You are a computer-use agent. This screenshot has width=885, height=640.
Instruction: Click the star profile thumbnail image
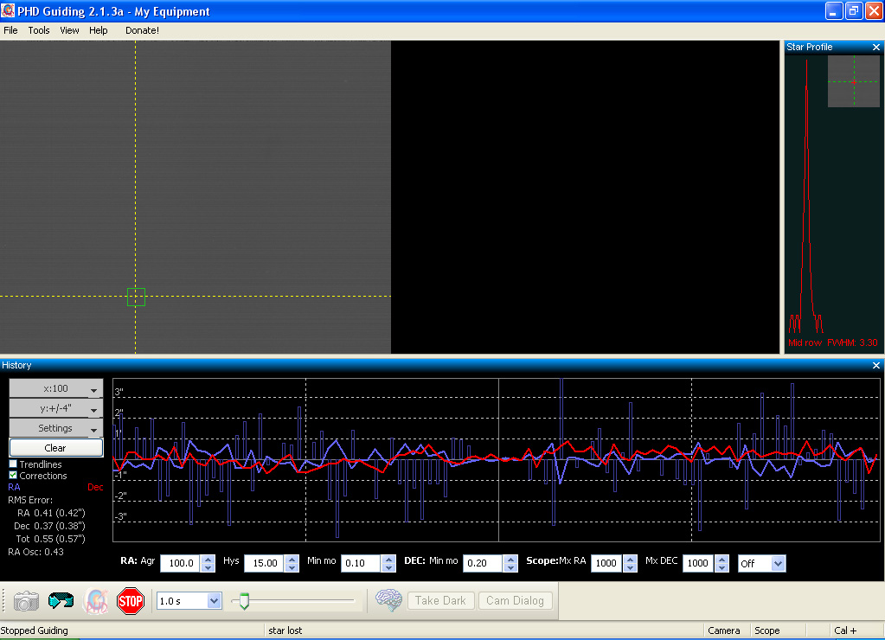click(853, 81)
